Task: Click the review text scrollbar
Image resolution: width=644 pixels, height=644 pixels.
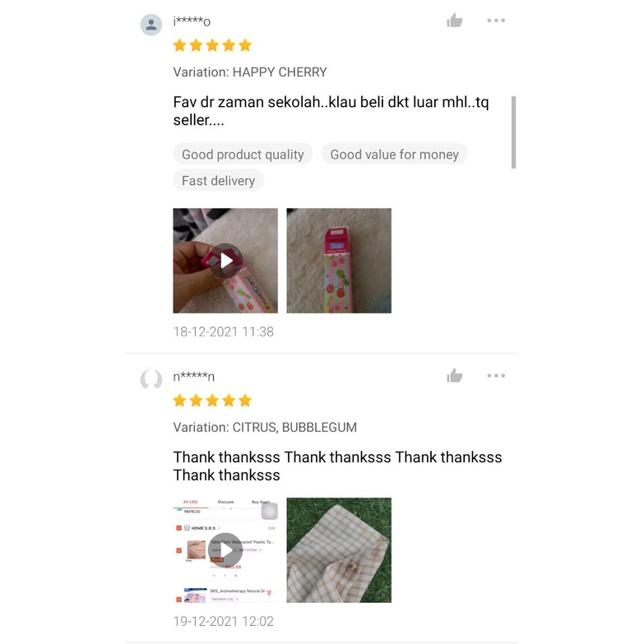Action: coord(513,132)
